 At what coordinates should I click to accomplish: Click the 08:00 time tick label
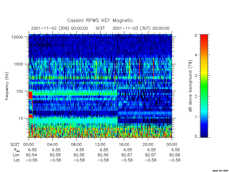pos(76,145)
